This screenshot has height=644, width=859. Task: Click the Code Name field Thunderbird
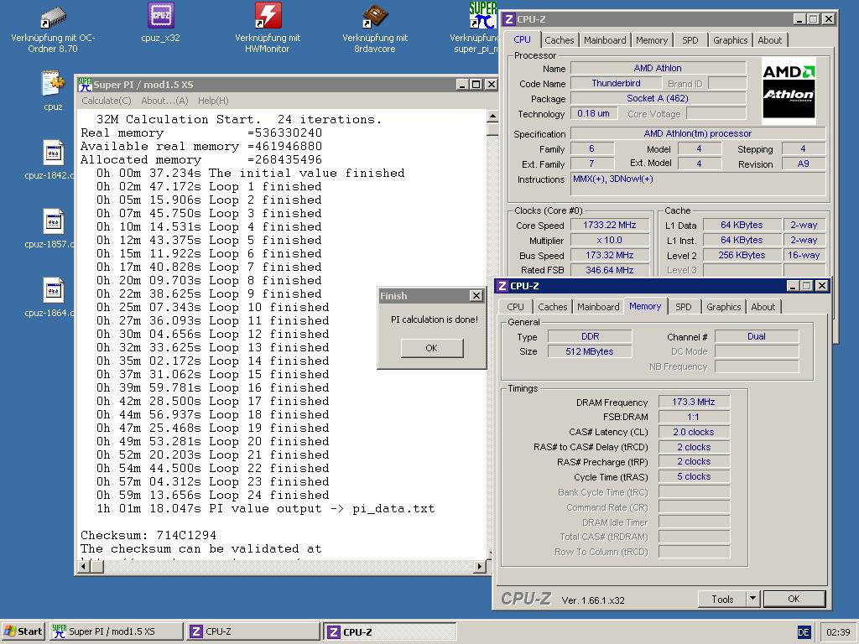tap(616, 83)
